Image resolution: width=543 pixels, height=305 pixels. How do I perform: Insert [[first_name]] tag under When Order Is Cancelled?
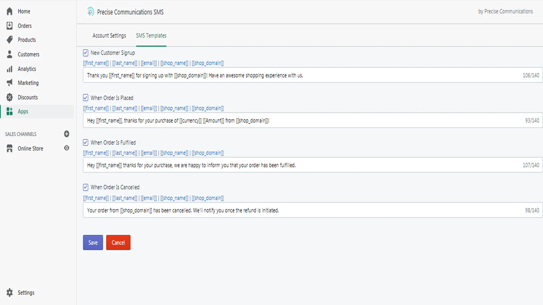96,198
